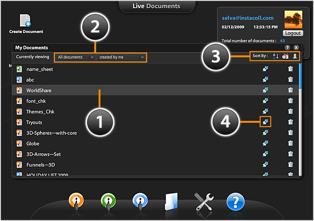The image size is (314, 221).
Task: Delete the 3D-Spheres—with-core document
Action: coord(290,132)
